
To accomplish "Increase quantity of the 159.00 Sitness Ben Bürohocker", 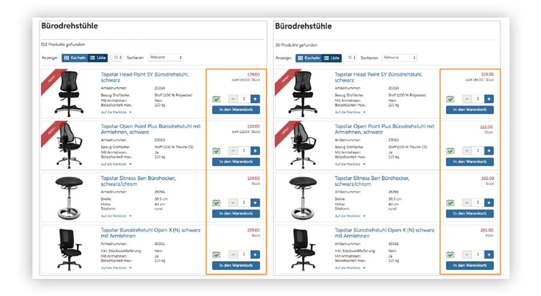I will [255, 202].
